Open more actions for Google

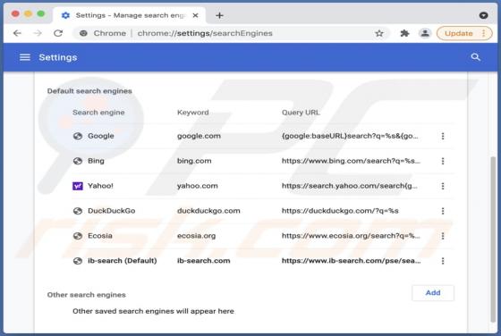tap(443, 136)
